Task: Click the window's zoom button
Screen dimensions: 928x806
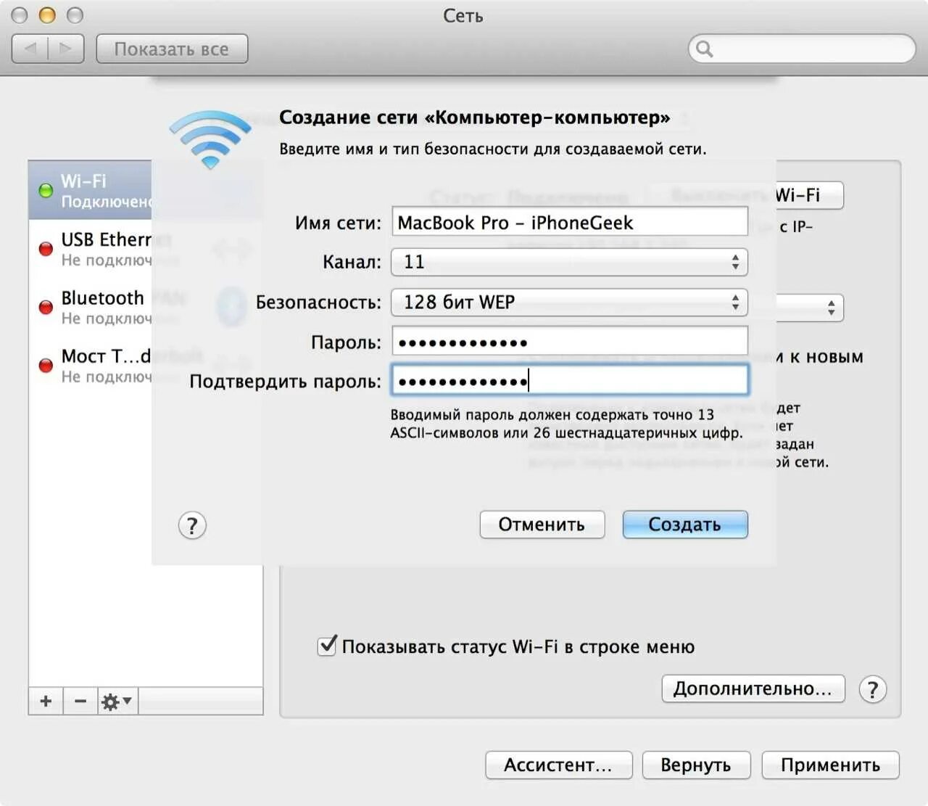Action: pos(75,15)
